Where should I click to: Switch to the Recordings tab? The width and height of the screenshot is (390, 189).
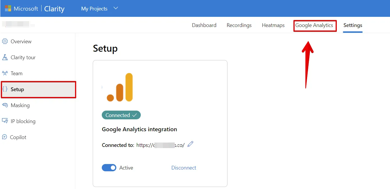coord(239,25)
